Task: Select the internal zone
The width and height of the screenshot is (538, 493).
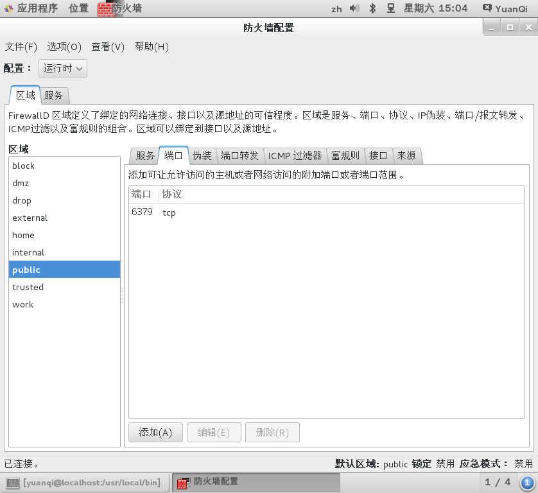Action: [x=64, y=252]
